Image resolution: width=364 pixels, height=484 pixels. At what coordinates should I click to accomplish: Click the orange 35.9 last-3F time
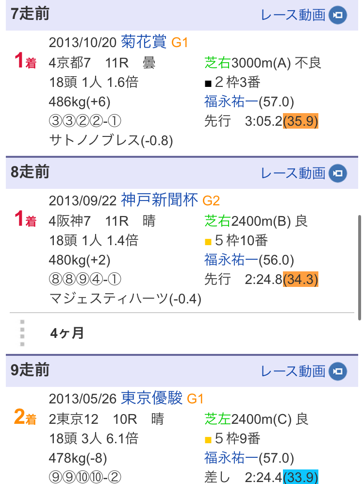click(300, 121)
